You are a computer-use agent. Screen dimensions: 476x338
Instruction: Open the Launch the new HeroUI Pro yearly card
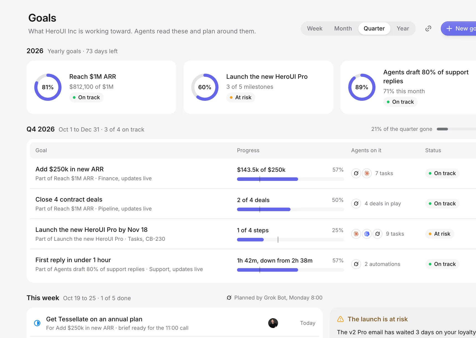[258, 87]
